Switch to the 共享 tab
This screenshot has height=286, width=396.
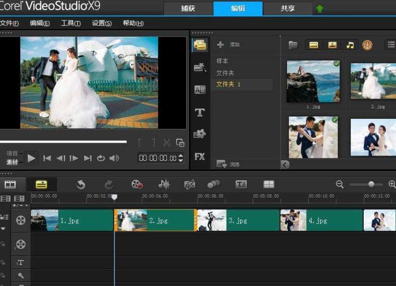[287, 9]
